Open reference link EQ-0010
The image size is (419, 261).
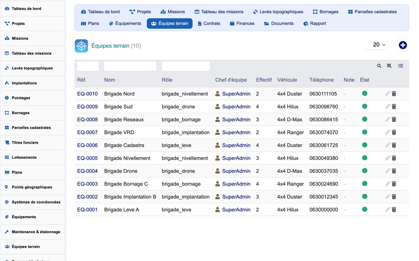pyautogui.click(x=87, y=94)
